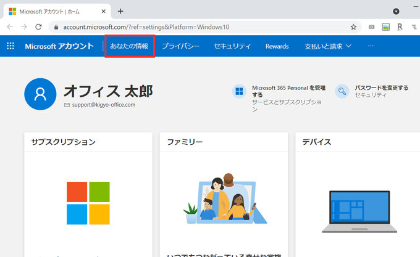Open the セキュリティ menu
This screenshot has width=420, height=257.
pos(232,46)
